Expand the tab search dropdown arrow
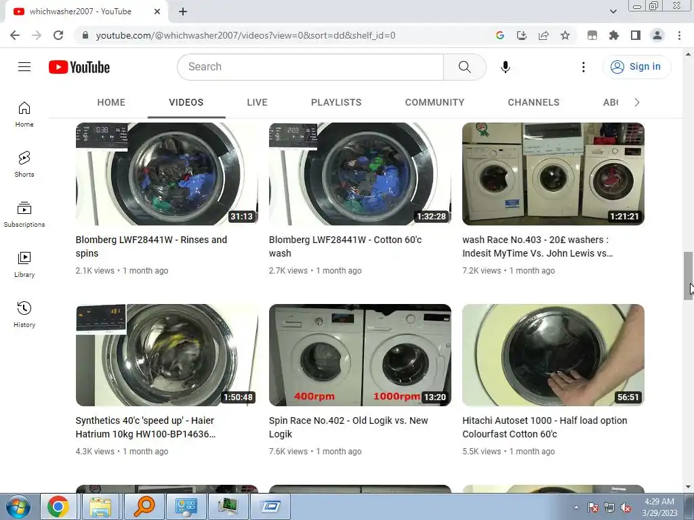 click(x=613, y=12)
